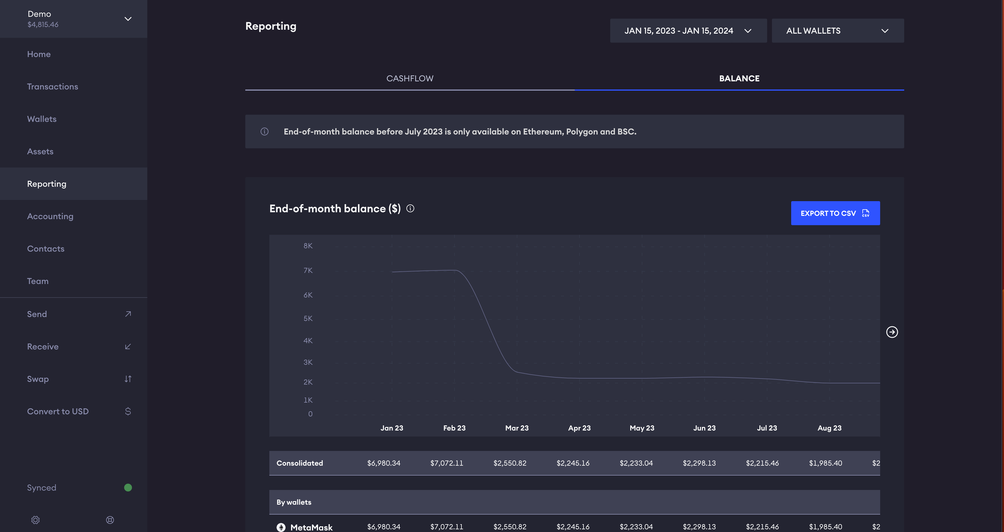
Task: Click the Swap arrows icon
Action: 128,379
